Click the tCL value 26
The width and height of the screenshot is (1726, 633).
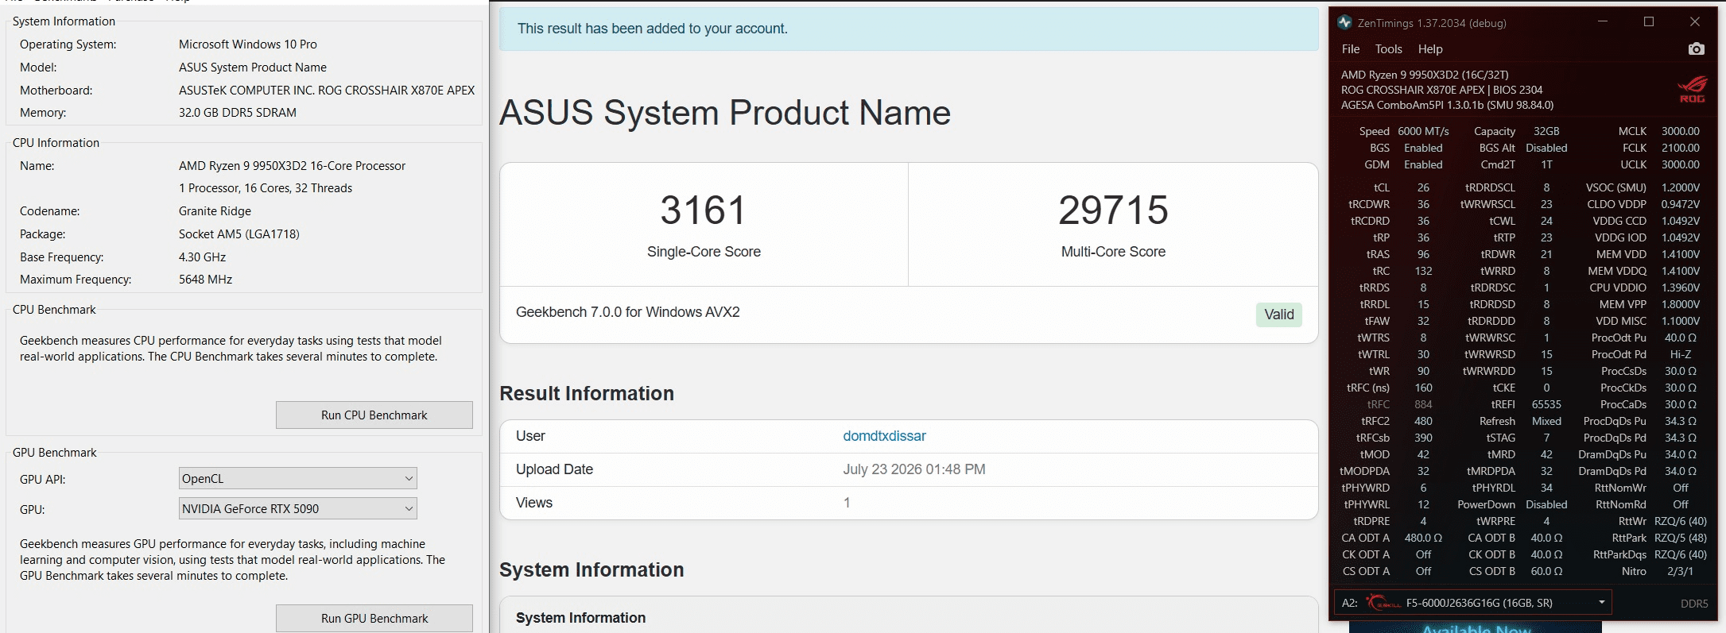(x=1423, y=187)
